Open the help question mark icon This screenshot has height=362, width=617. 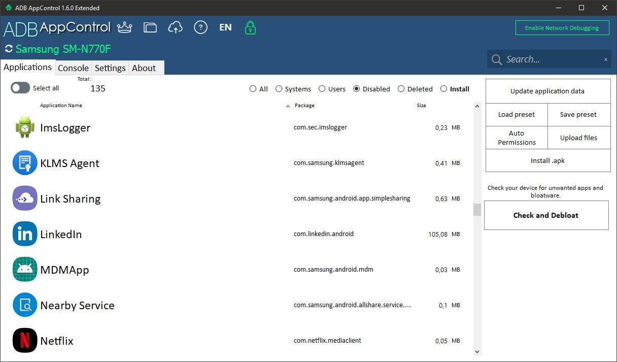pos(201,27)
